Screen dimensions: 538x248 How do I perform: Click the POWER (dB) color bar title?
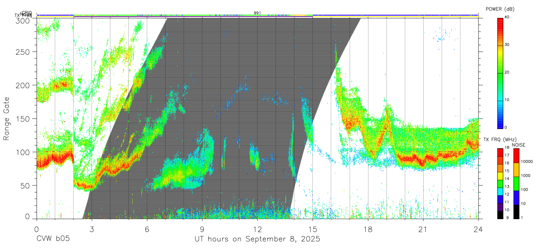tap(500, 9)
